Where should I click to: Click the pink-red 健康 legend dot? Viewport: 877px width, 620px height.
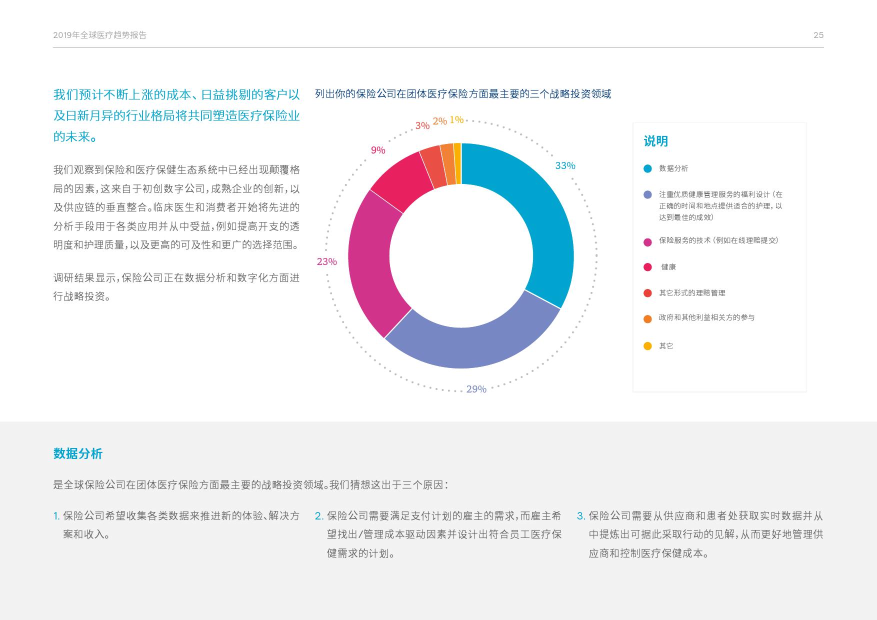(x=647, y=267)
